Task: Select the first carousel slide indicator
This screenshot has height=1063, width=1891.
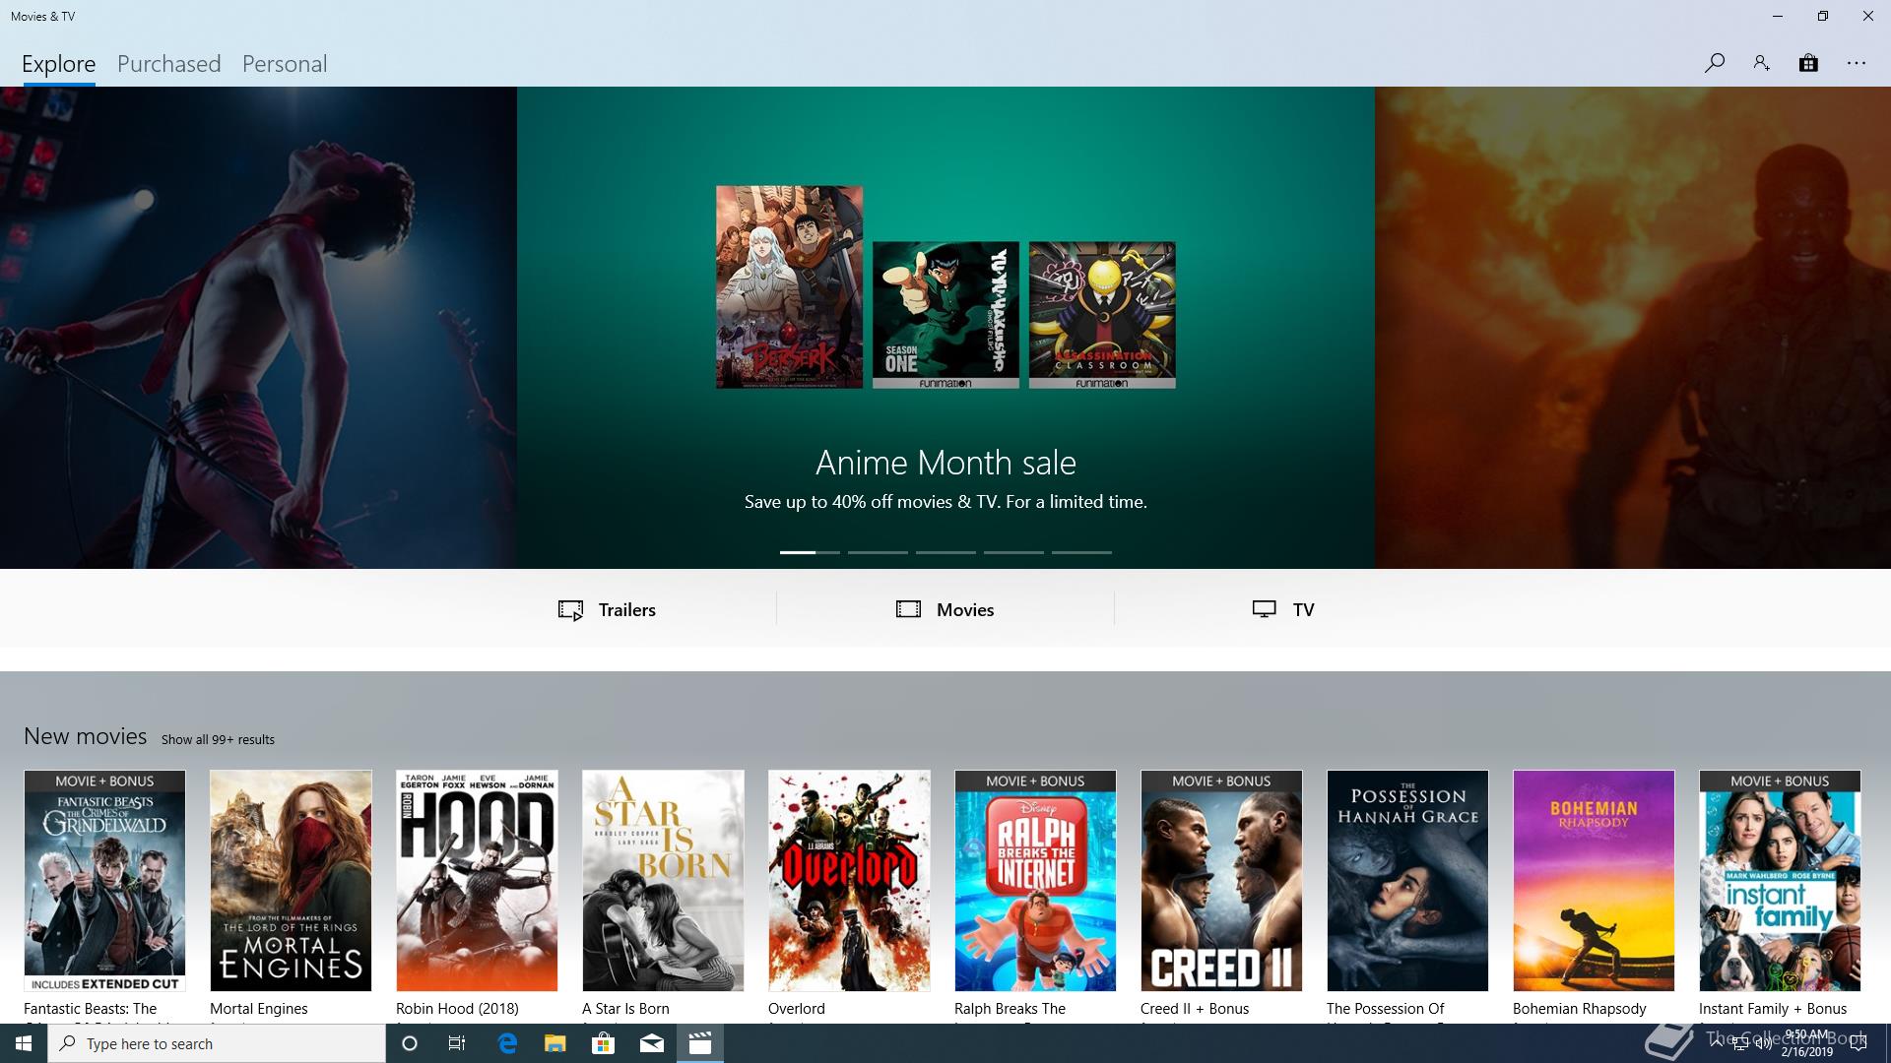Action: 810,552
